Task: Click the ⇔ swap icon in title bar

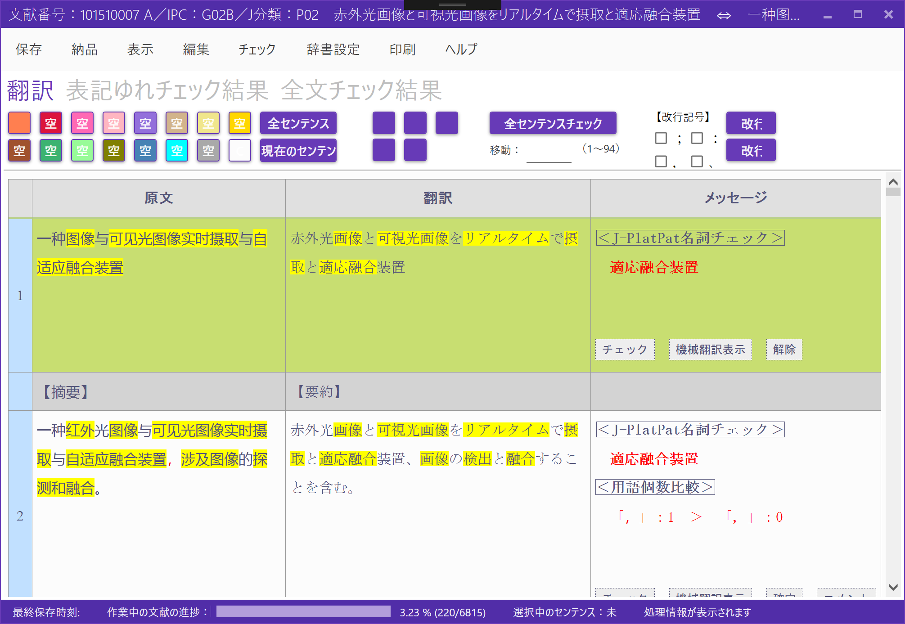Action: 724,15
